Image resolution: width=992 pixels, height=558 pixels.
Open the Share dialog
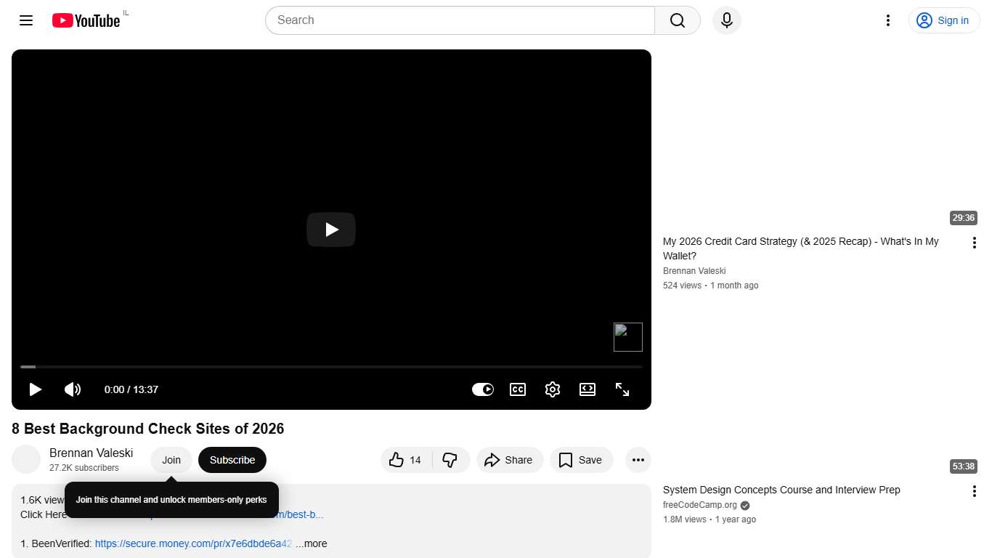[510, 460]
